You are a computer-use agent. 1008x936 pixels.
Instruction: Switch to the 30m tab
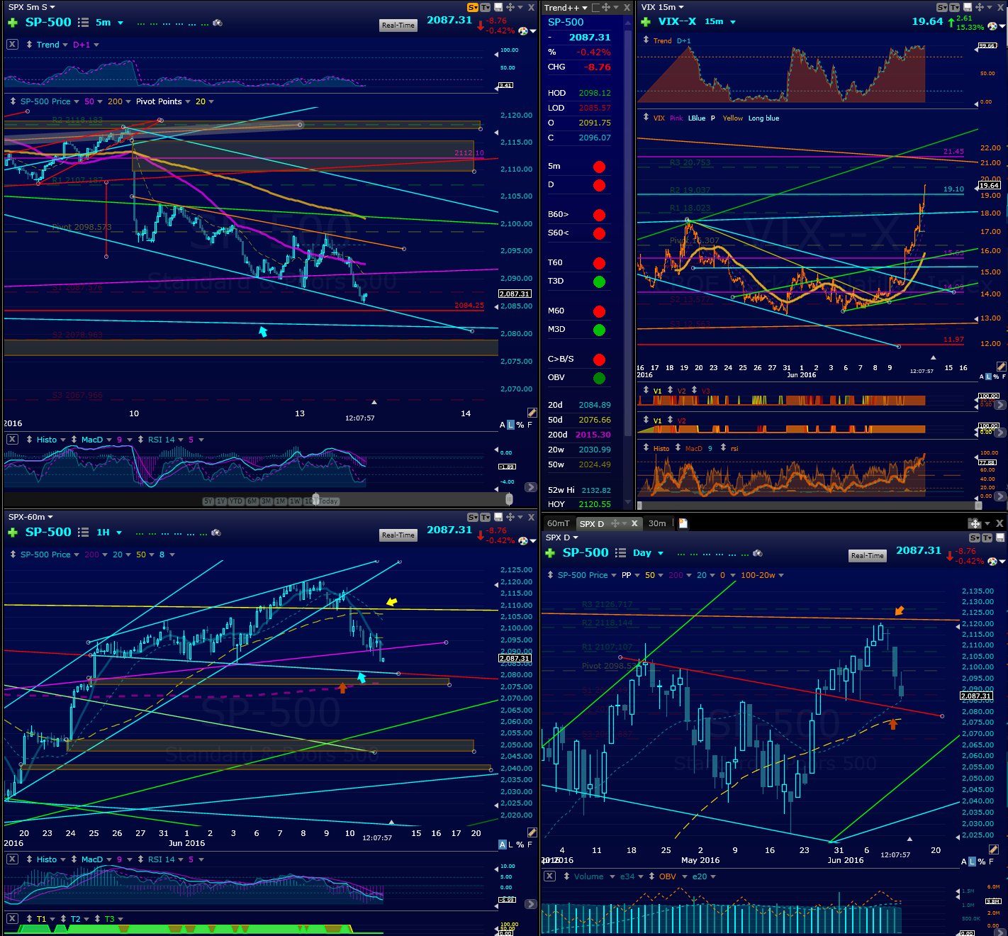point(657,523)
